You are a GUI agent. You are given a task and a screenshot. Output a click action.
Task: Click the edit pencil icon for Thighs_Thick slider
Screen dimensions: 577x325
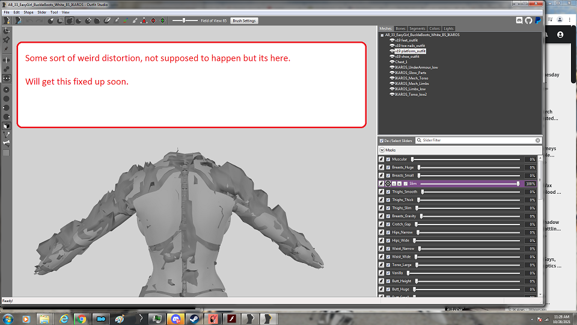(381, 200)
